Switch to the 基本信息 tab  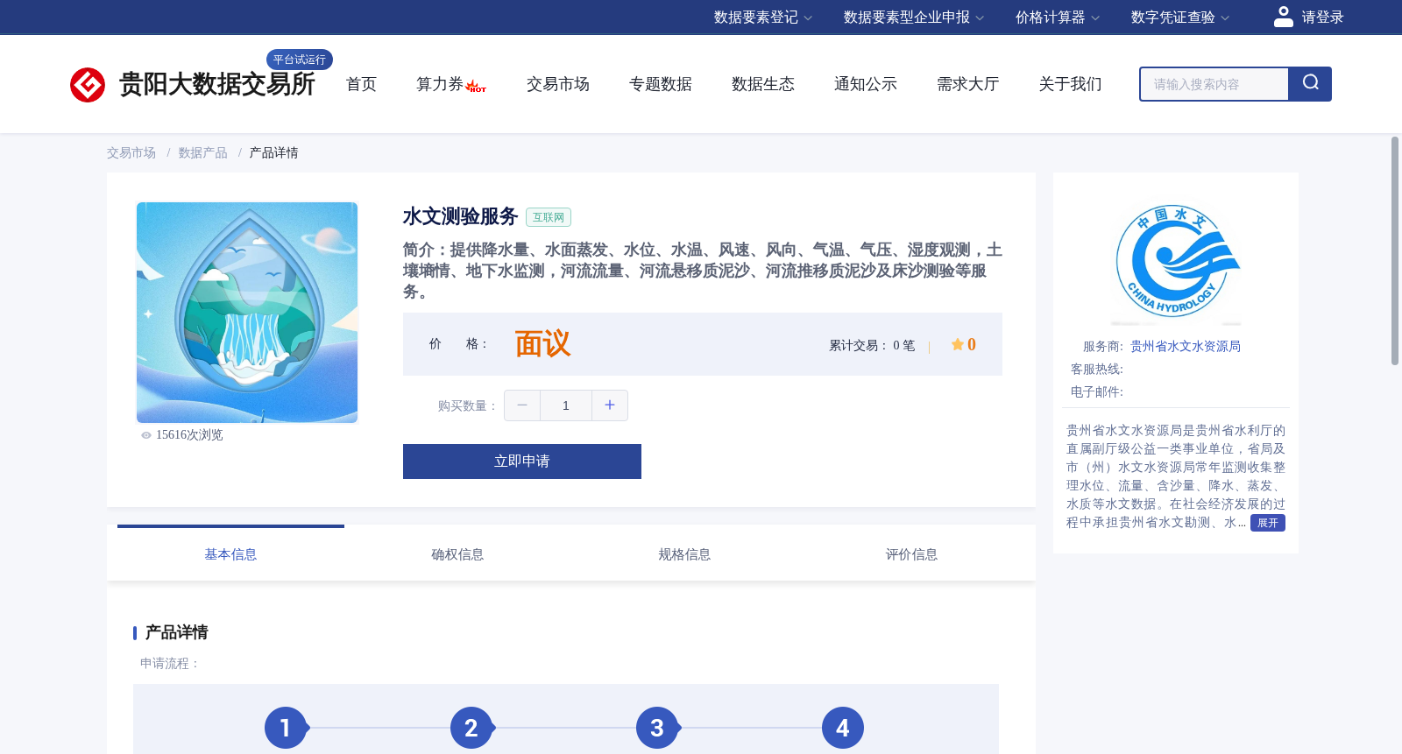[x=230, y=554]
